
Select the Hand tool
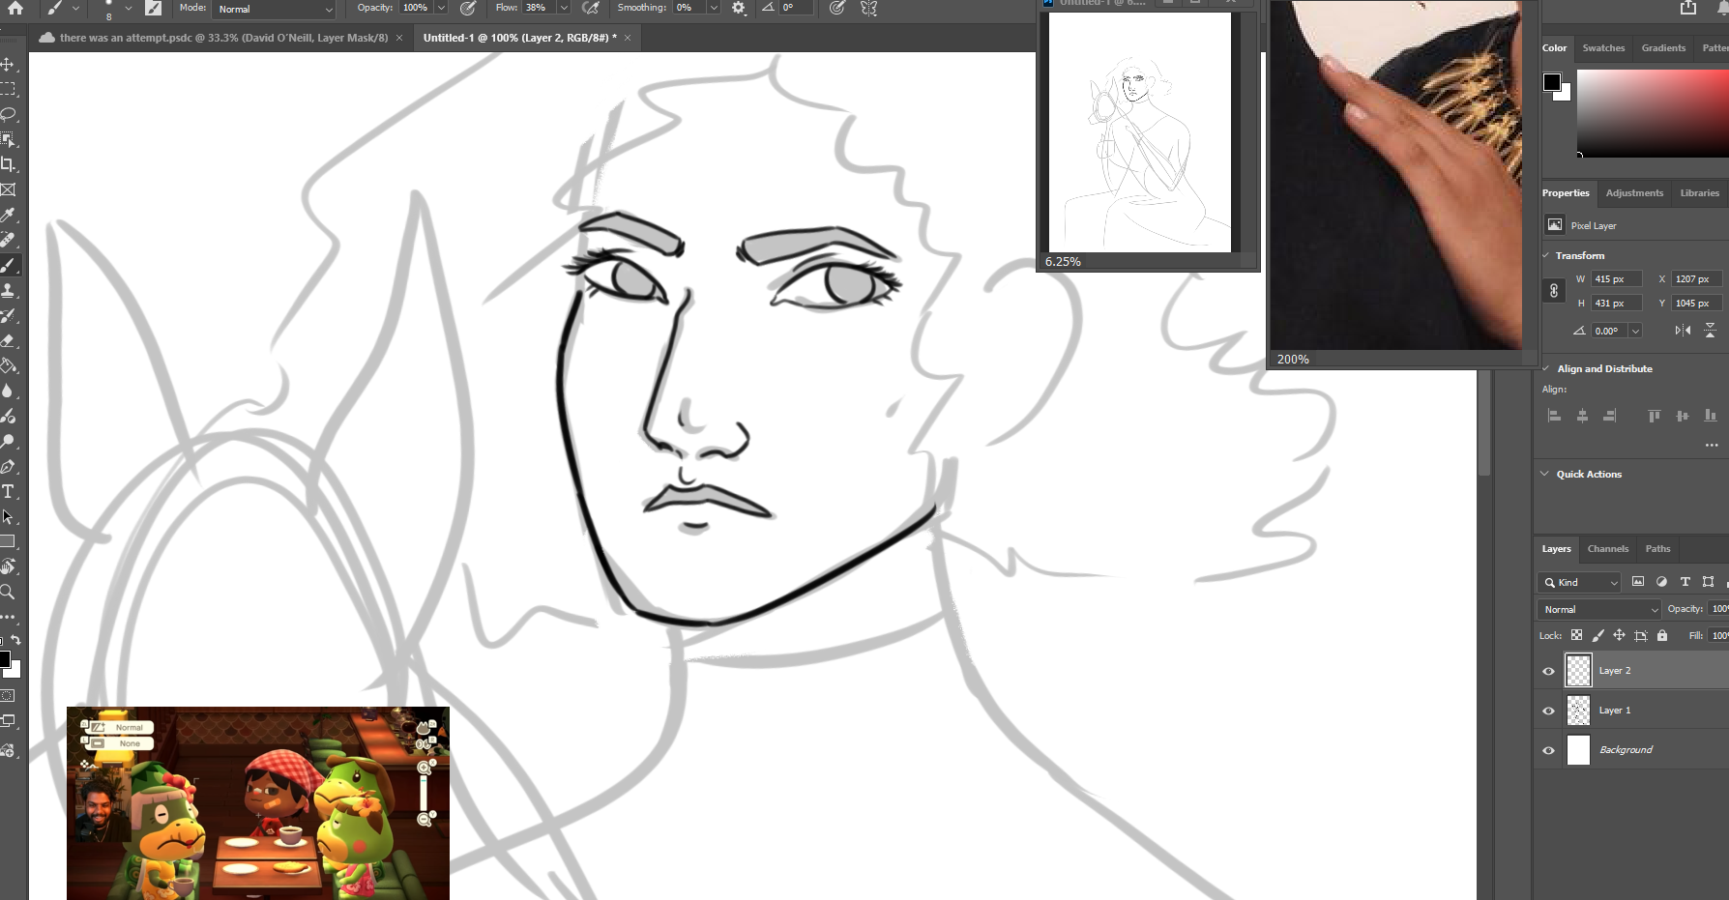tap(8, 566)
